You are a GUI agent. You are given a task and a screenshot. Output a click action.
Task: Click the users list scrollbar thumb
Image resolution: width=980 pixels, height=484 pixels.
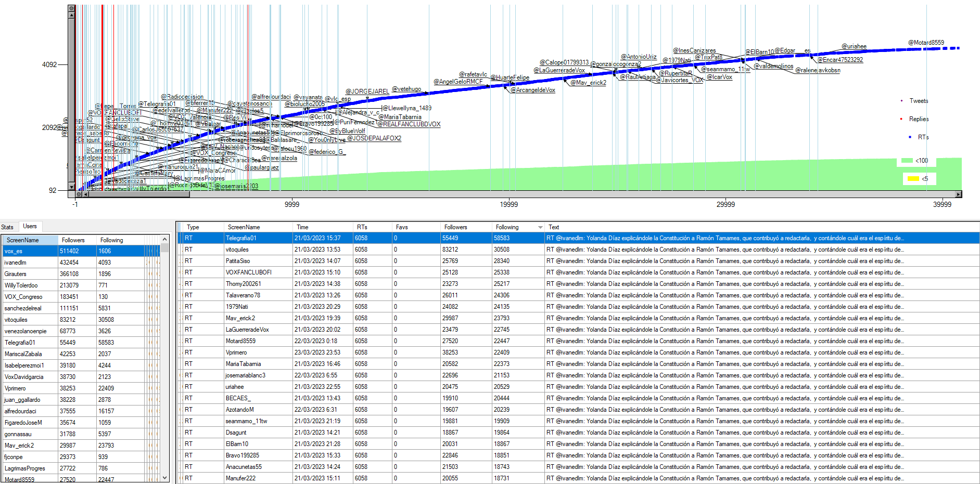(165, 247)
